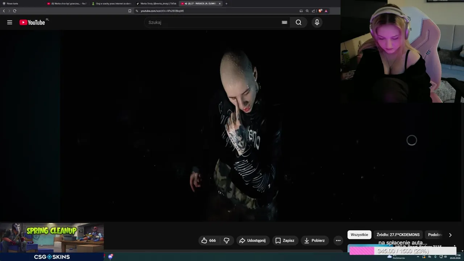This screenshot has width=464, height=261.
Task: Open Discord from the taskbar
Action: [x=111, y=257]
